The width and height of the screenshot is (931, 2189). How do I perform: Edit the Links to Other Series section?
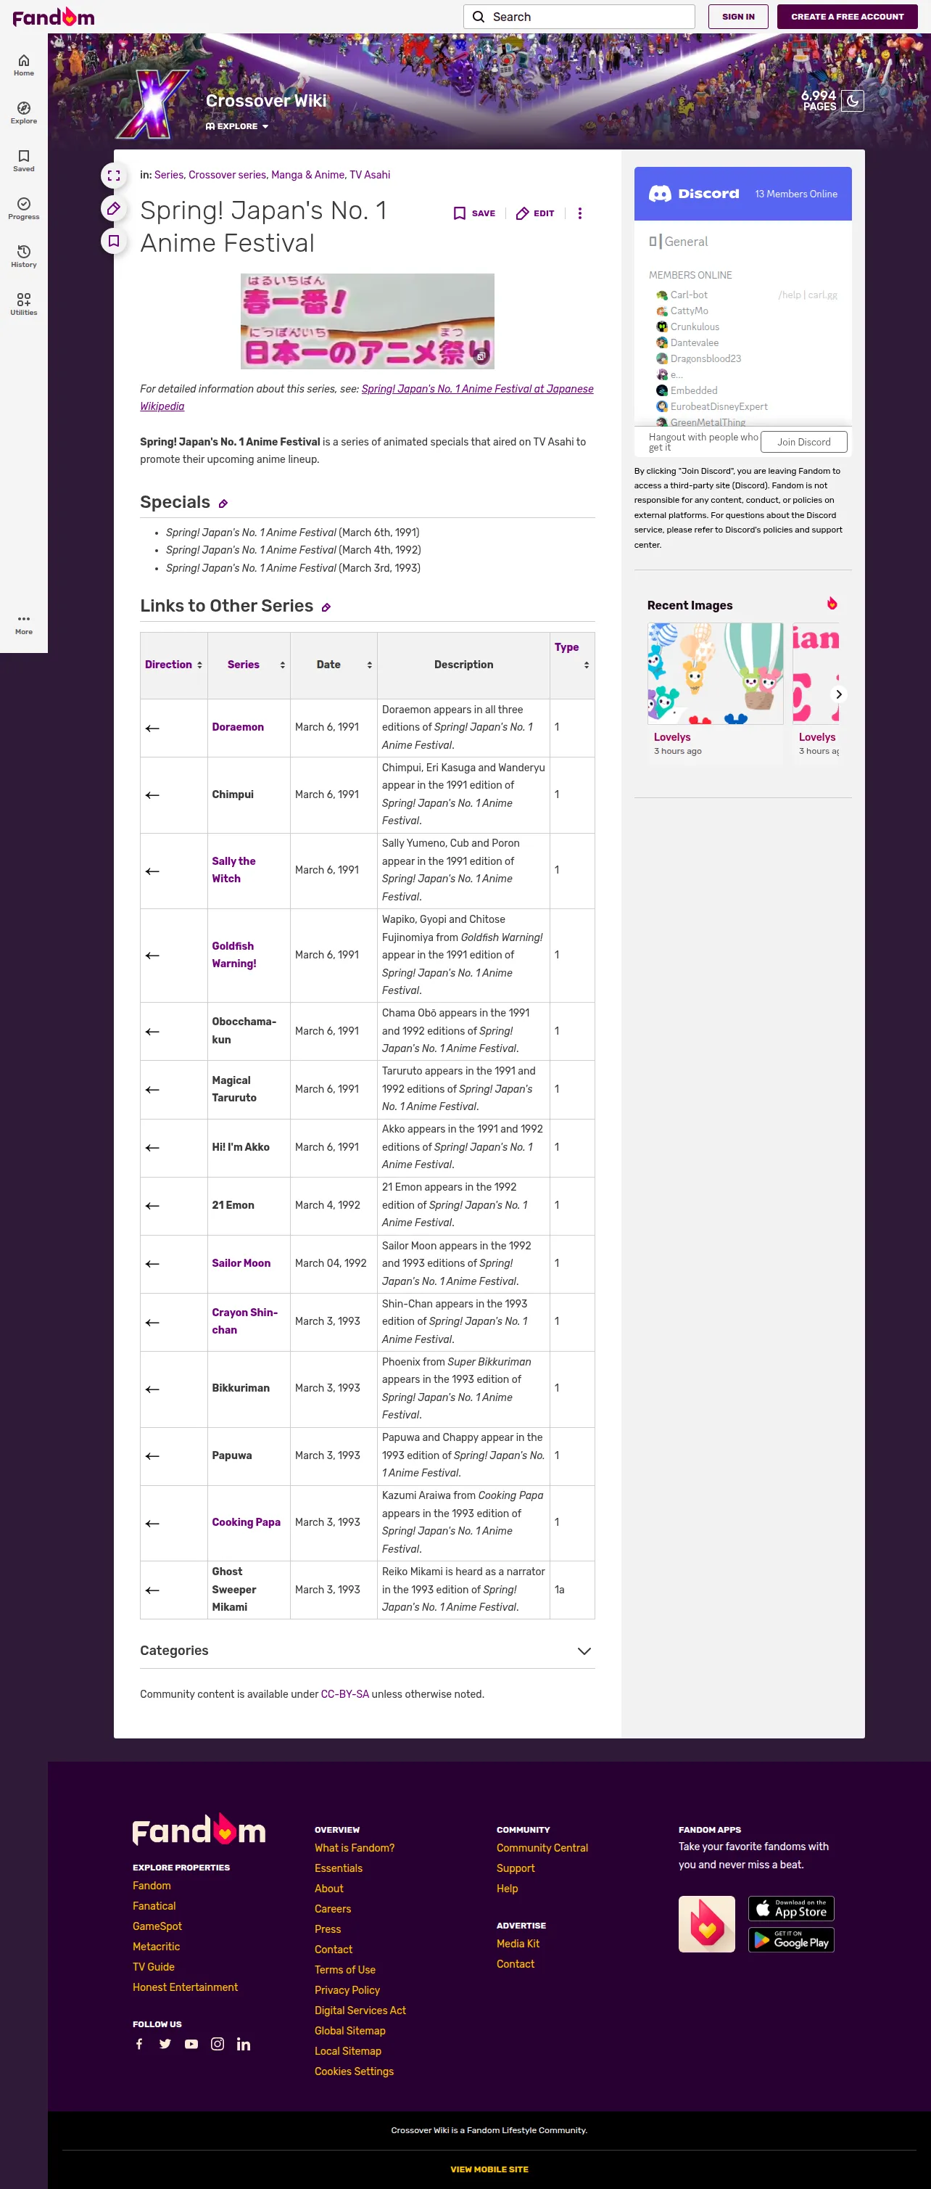[x=326, y=607]
